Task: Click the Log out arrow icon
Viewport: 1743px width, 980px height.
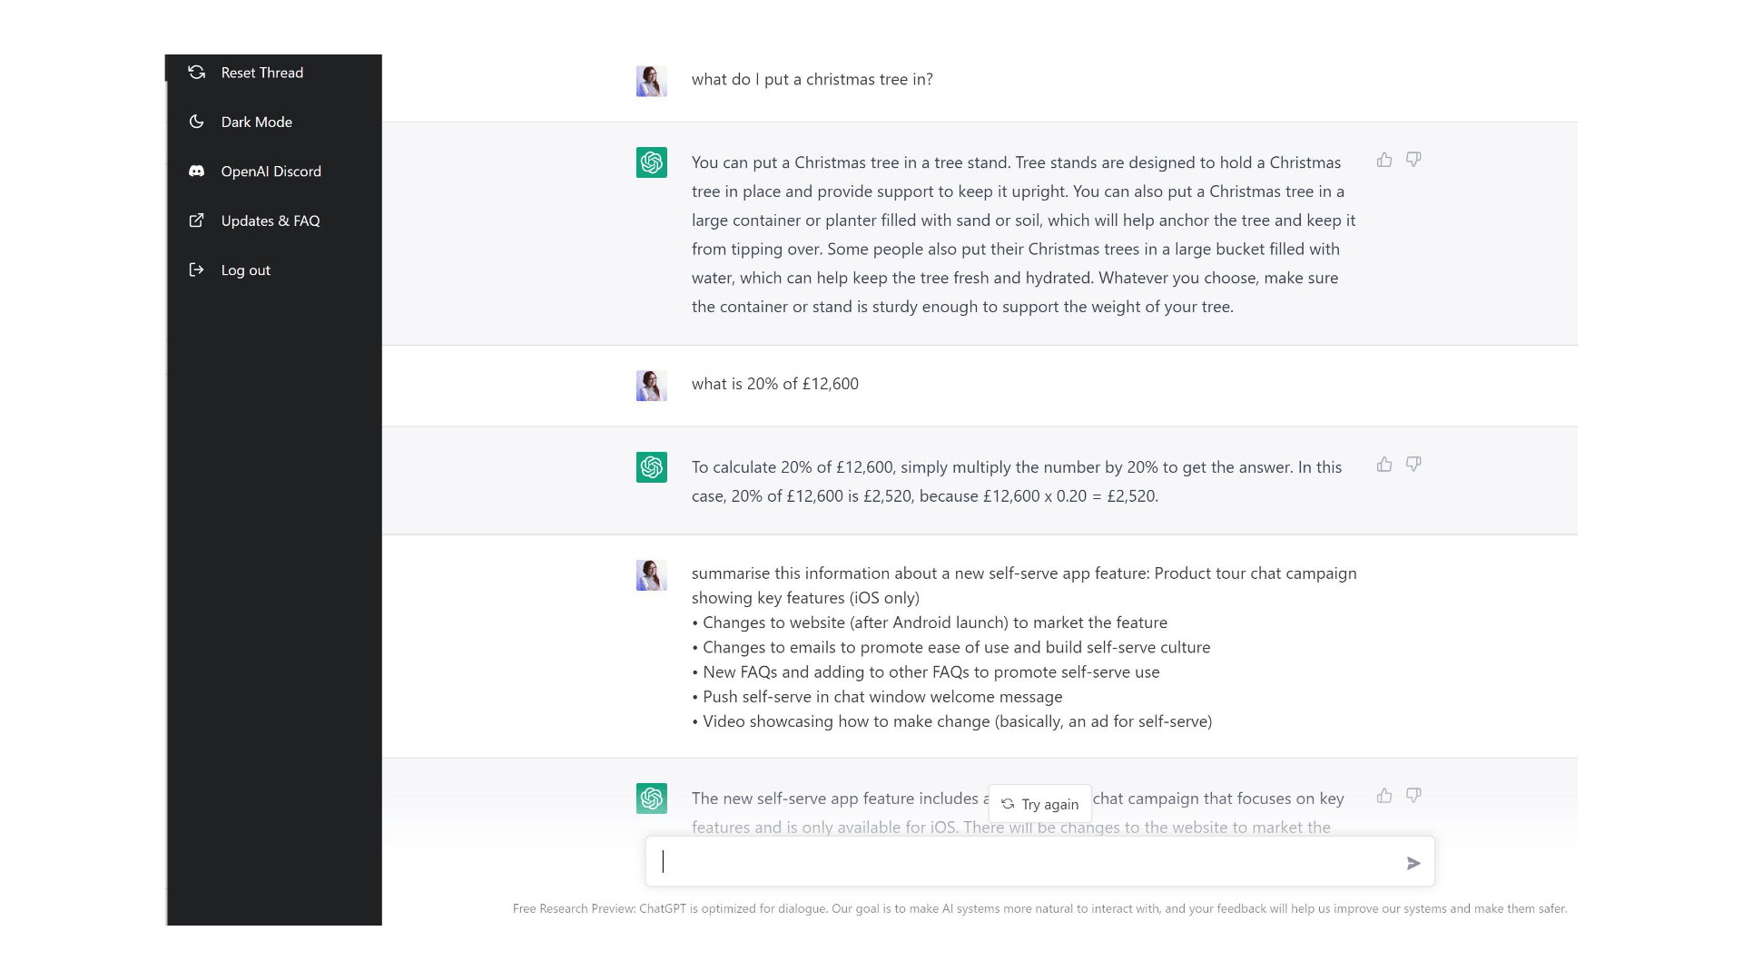Action: [196, 269]
